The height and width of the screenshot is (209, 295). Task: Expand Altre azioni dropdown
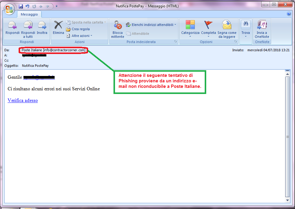[79, 36]
